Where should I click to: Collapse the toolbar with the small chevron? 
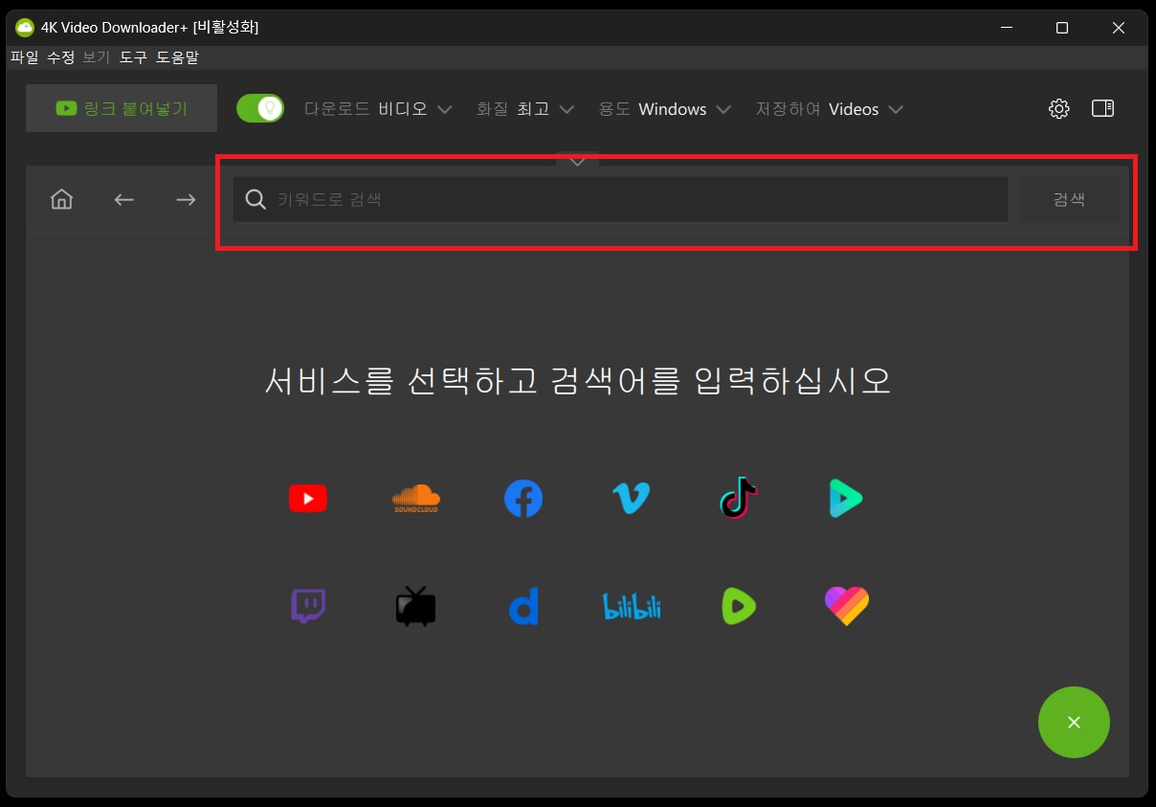click(577, 162)
